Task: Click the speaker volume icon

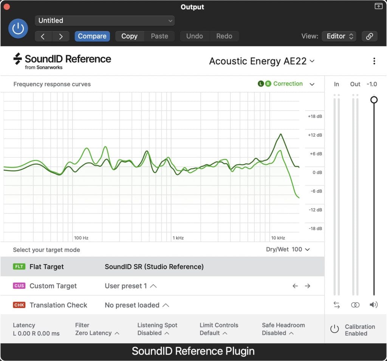Action: point(373,305)
